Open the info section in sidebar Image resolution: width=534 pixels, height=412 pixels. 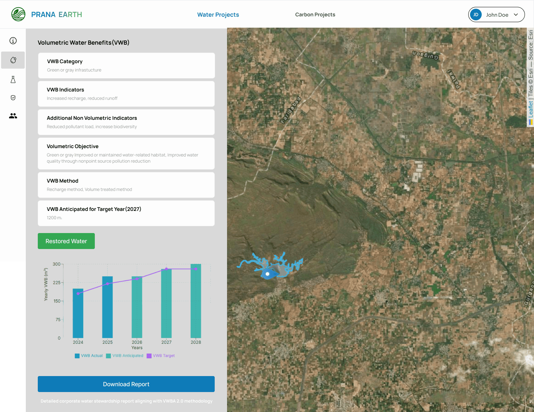point(13,41)
